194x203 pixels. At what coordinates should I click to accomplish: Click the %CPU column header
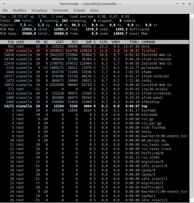click(x=104, y=42)
